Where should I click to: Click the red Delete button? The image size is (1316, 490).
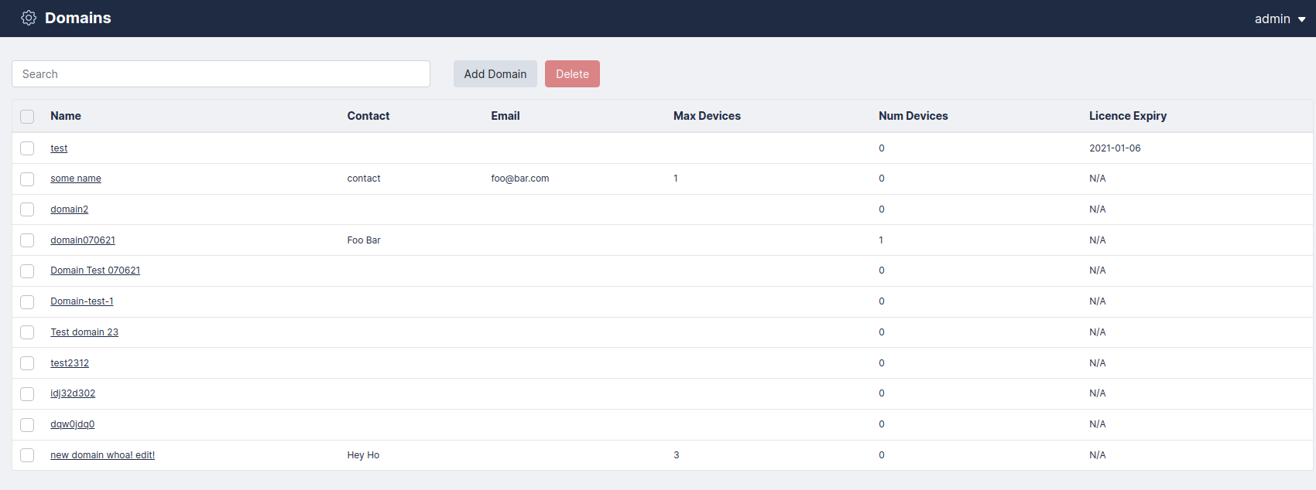tap(571, 74)
